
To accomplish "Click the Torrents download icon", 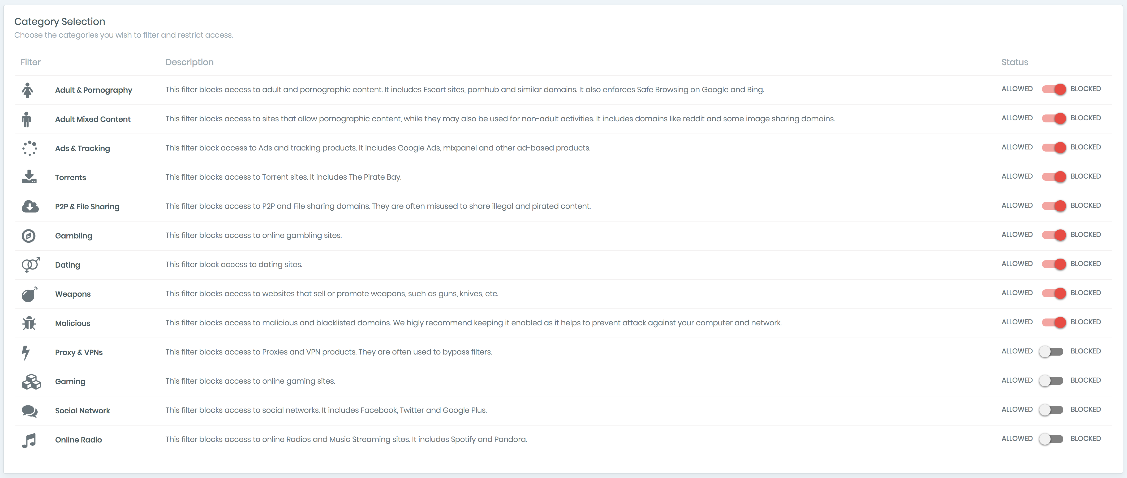I will [x=29, y=177].
